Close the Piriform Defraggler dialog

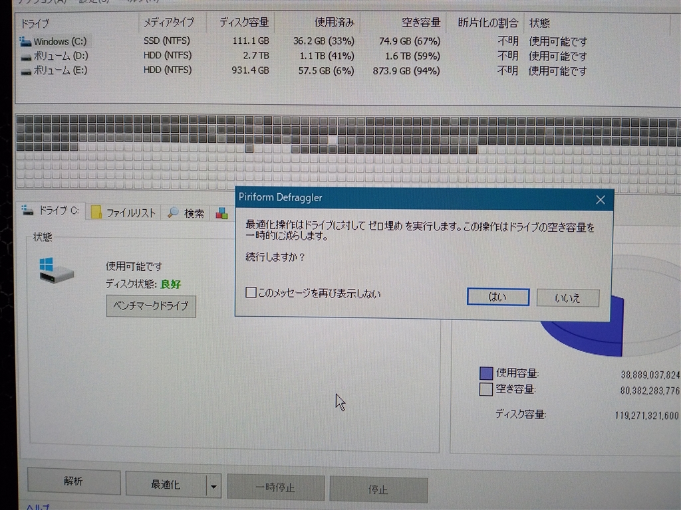pyautogui.click(x=601, y=200)
